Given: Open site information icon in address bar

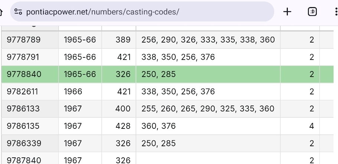Looking at the screenshot, I should (x=18, y=11).
